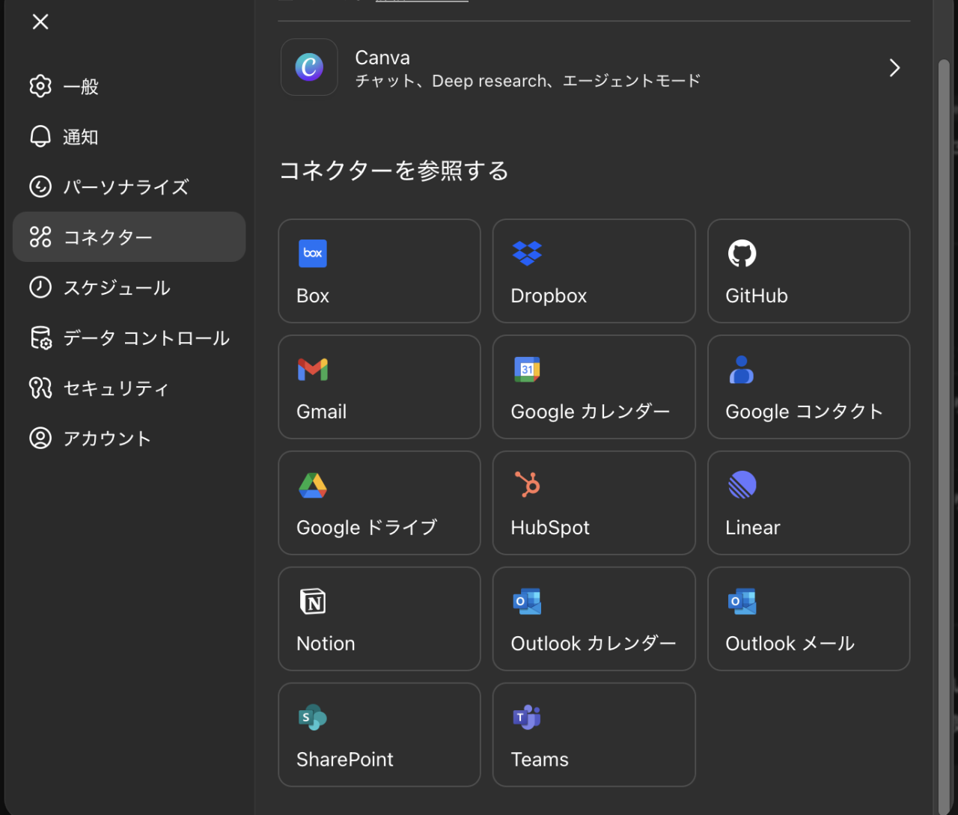Open データ コントロール settings
Screen dimensions: 958x815
coord(129,338)
